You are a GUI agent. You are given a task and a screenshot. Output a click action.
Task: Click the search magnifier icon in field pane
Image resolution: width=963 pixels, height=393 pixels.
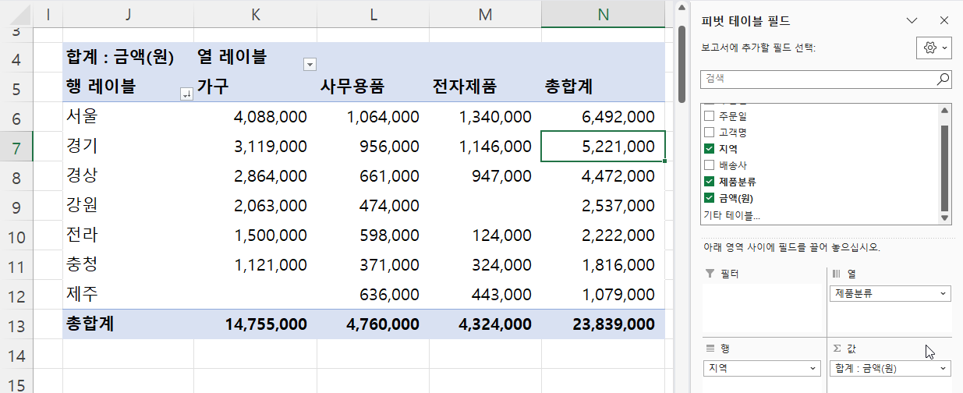point(943,79)
